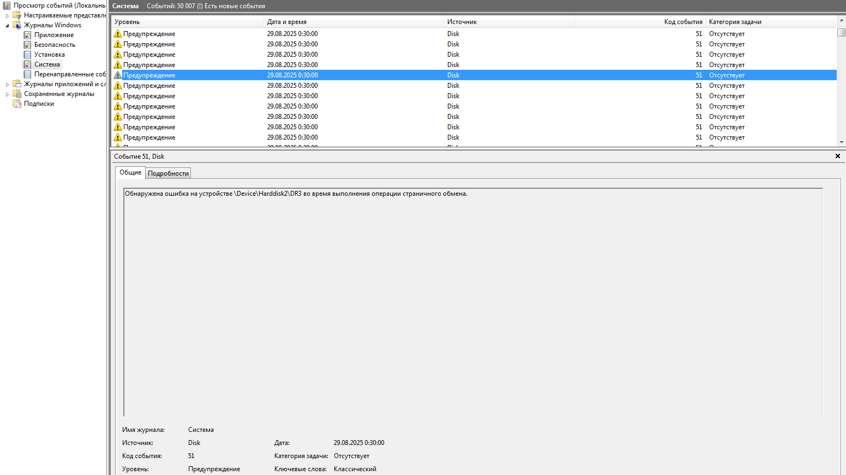Click the Предупреждение value in the details pane
The image size is (846, 475).
tap(214, 469)
